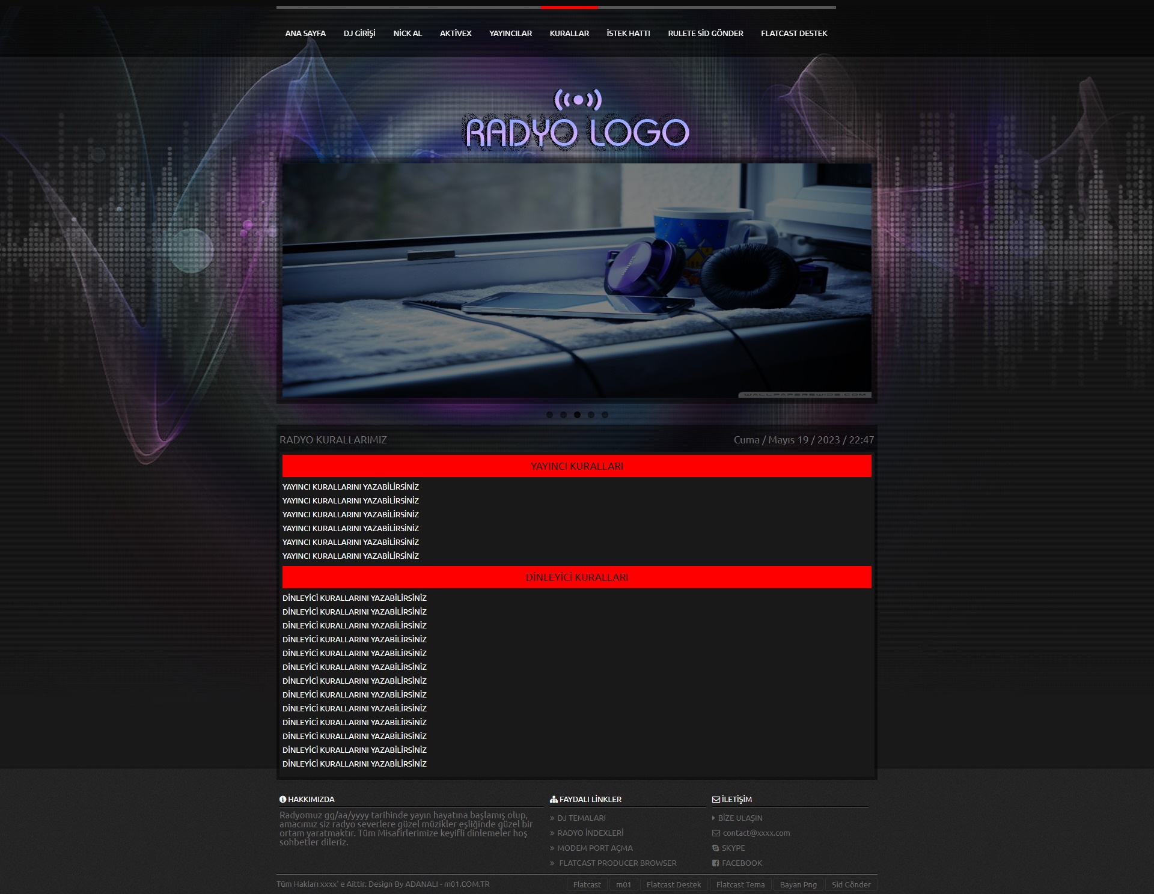Click double chevron before Radyo İndexleri

click(552, 833)
